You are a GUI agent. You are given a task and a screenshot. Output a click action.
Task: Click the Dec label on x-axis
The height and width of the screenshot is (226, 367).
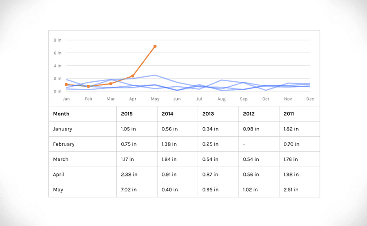pos(310,99)
